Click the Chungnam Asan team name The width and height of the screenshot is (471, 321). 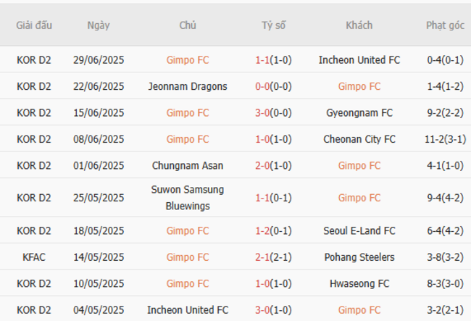188,165
